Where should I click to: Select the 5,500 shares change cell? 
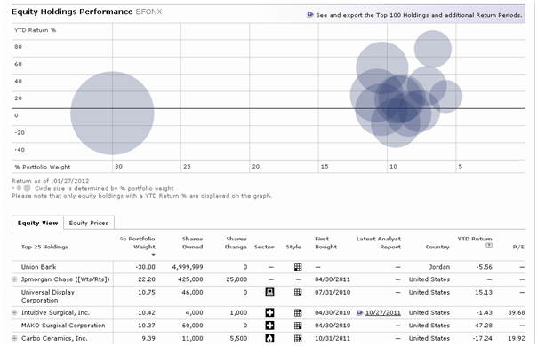238,339
